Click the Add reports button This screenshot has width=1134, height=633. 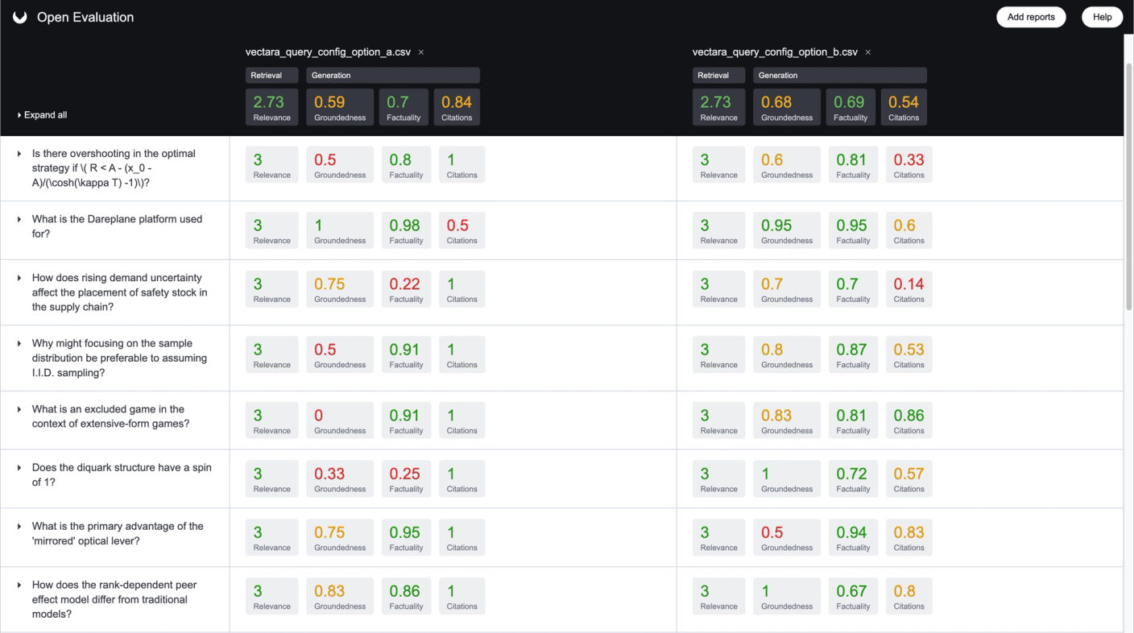click(x=1030, y=17)
